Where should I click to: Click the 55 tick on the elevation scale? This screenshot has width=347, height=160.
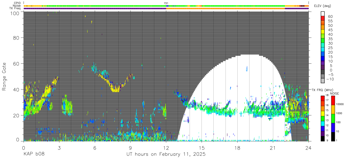tap(330, 21)
